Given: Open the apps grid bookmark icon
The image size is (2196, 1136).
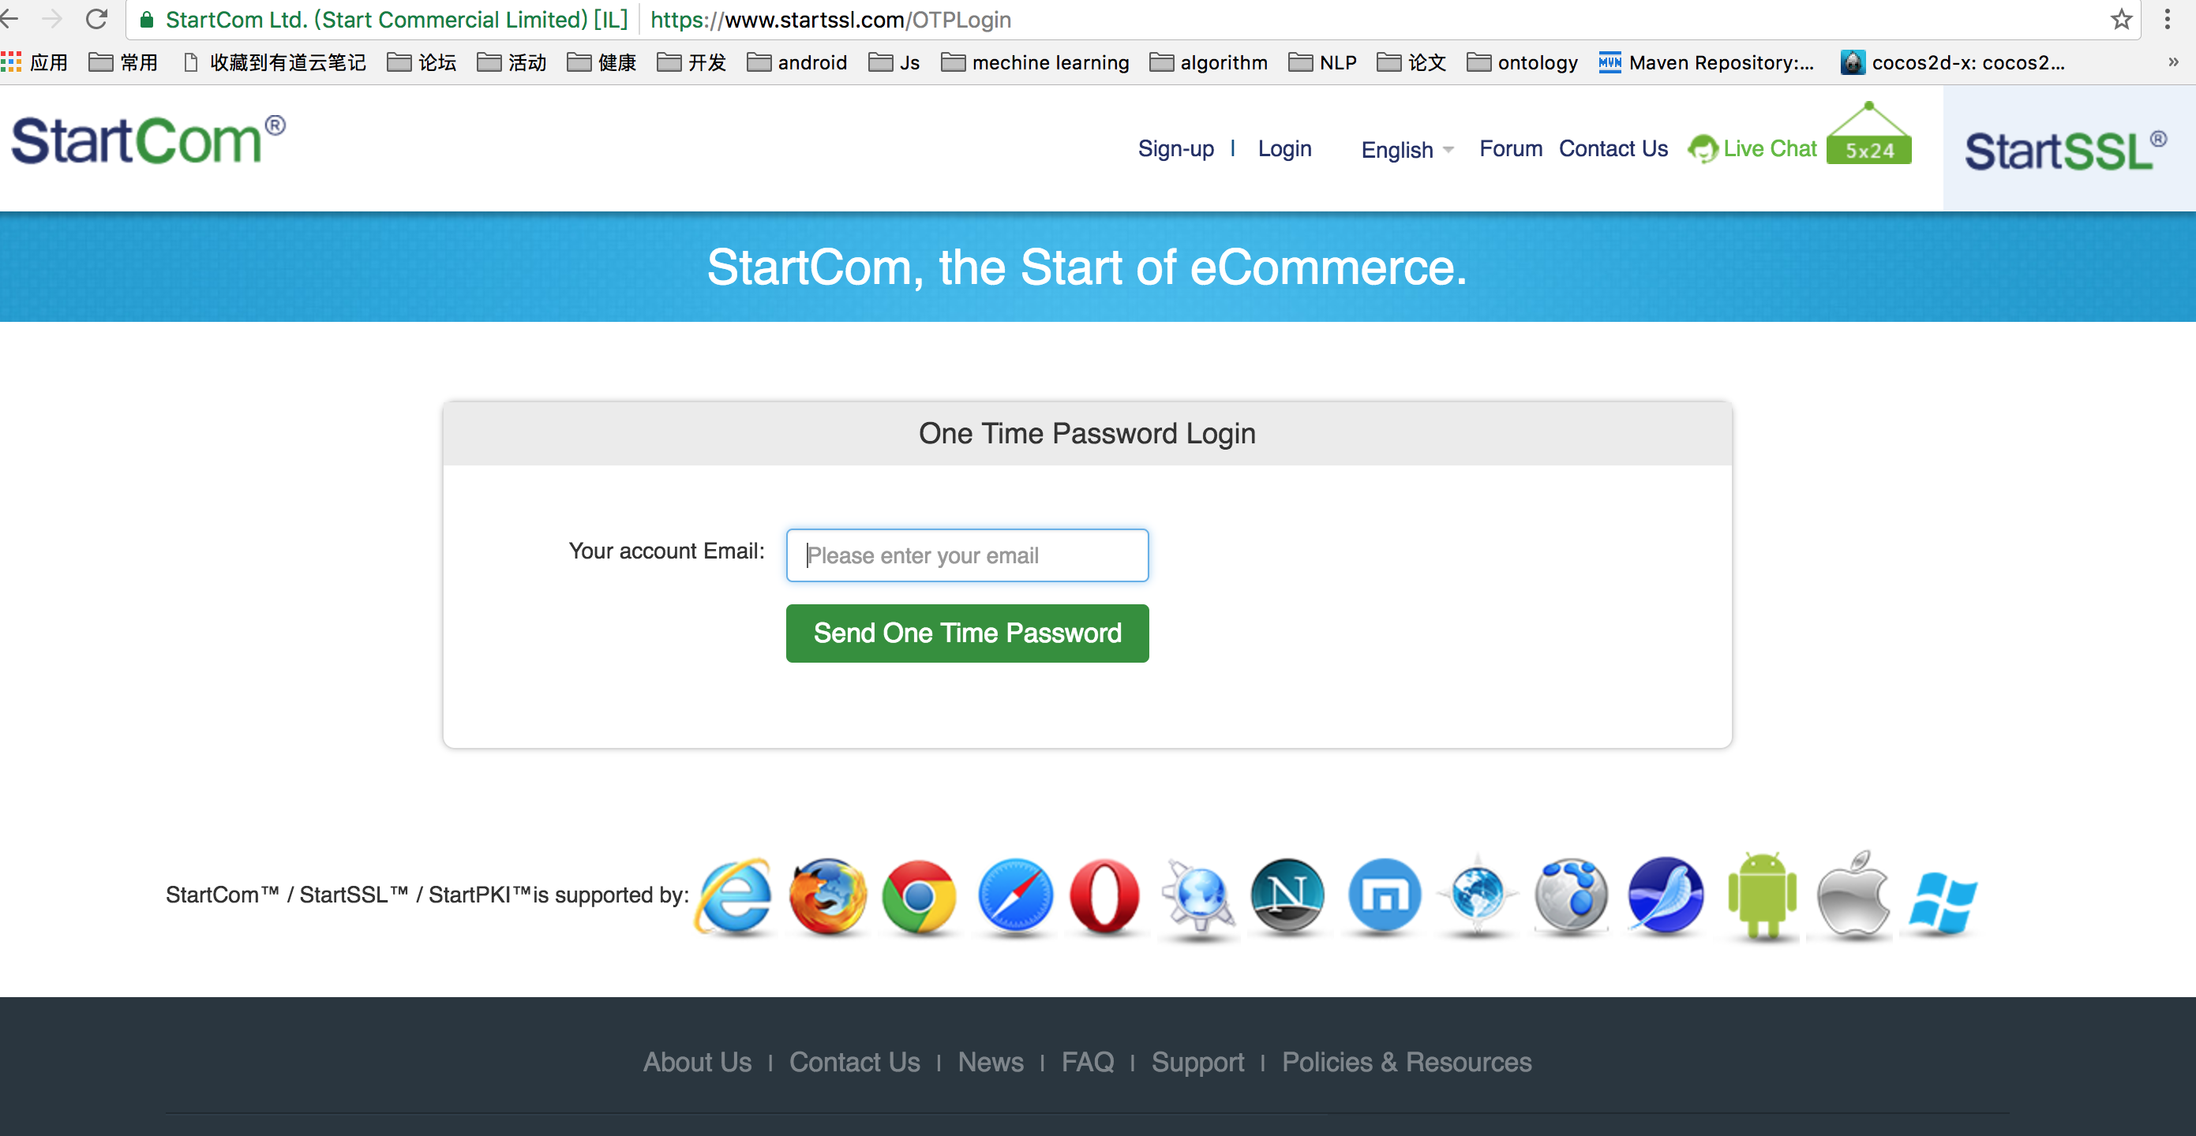Looking at the screenshot, I should (x=11, y=62).
